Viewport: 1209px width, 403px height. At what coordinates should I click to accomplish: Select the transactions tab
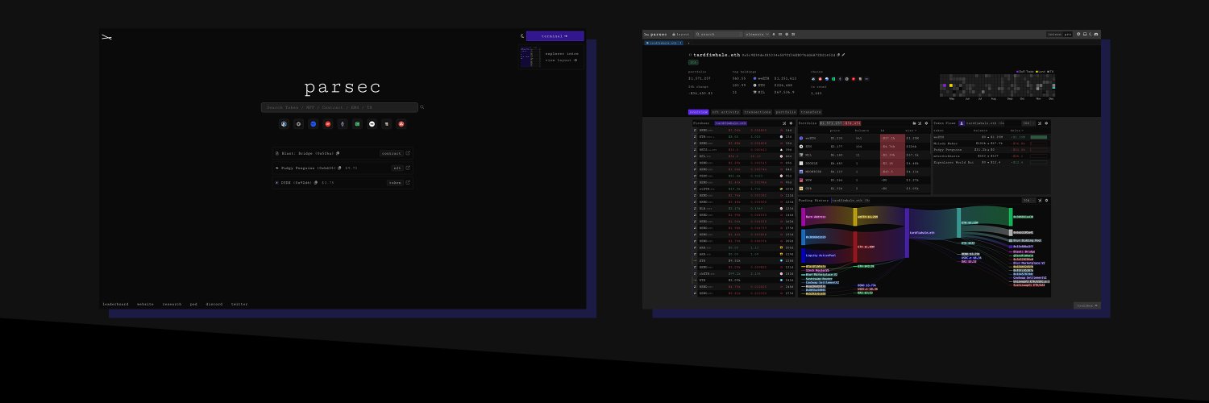757,112
